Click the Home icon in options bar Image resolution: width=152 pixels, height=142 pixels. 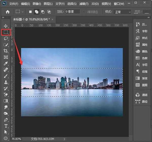coord(8,12)
